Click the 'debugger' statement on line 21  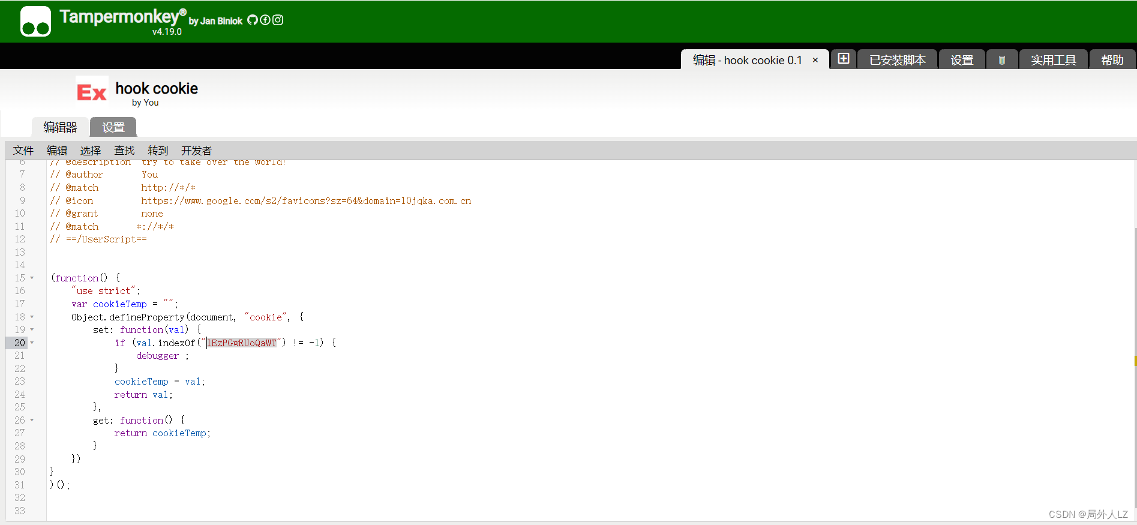(x=158, y=356)
